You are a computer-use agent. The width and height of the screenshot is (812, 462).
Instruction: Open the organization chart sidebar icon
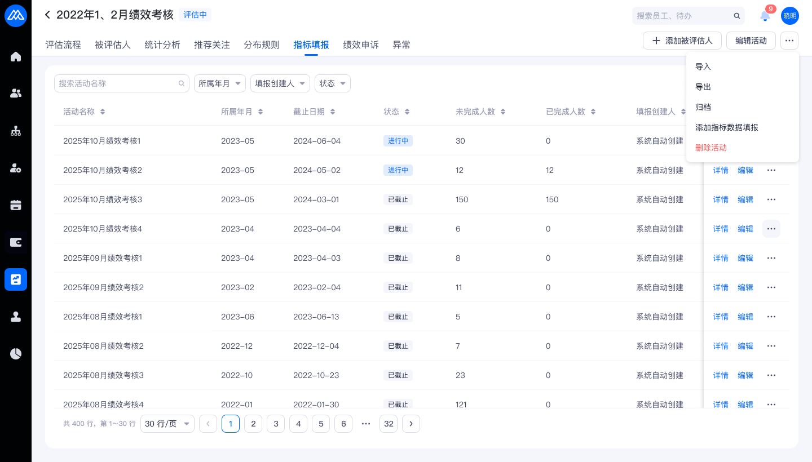click(16, 131)
